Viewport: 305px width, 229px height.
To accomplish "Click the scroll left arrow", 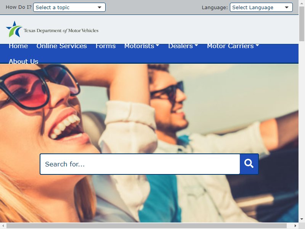I will pyautogui.click(x=3, y=226).
